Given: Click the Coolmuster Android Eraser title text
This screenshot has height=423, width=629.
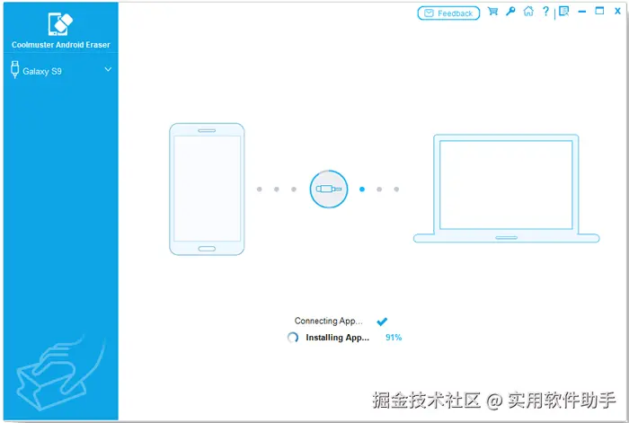Looking at the screenshot, I should (60, 45).
